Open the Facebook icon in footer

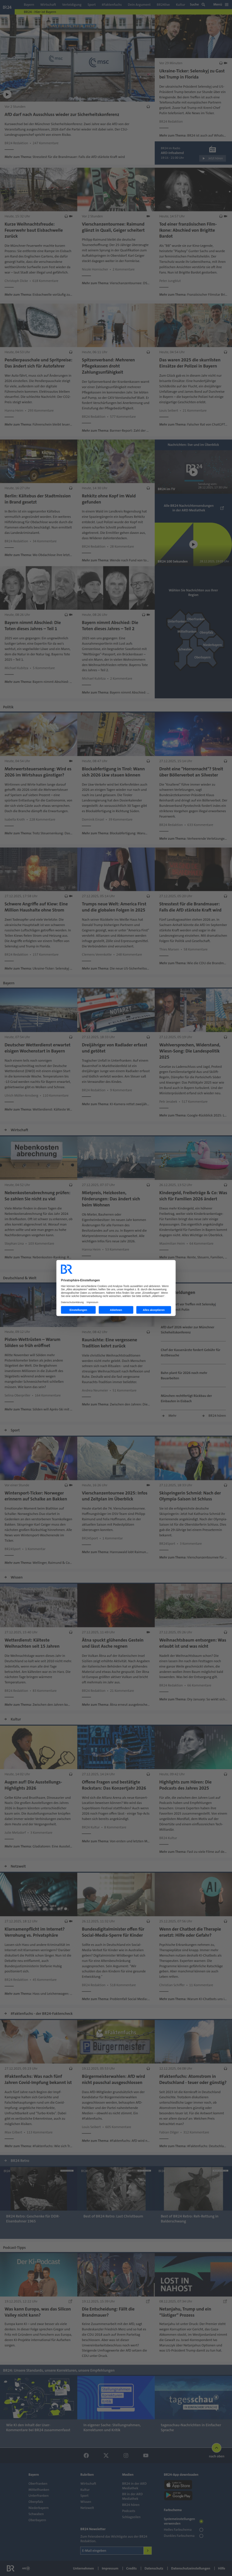[86, 2455]
